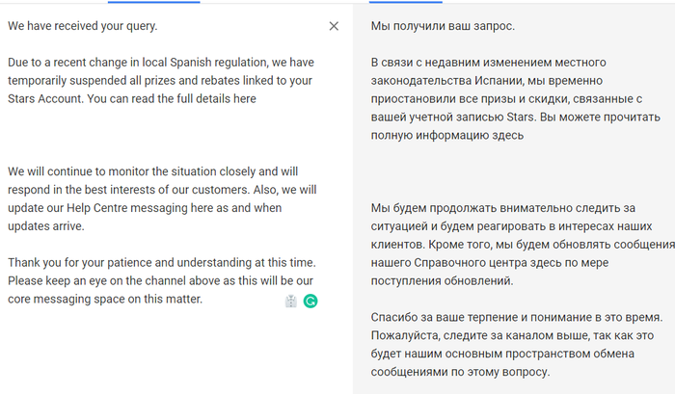The image size is (675, 394).
Task: Clear the source text with the X button
Action: point(334,26)
